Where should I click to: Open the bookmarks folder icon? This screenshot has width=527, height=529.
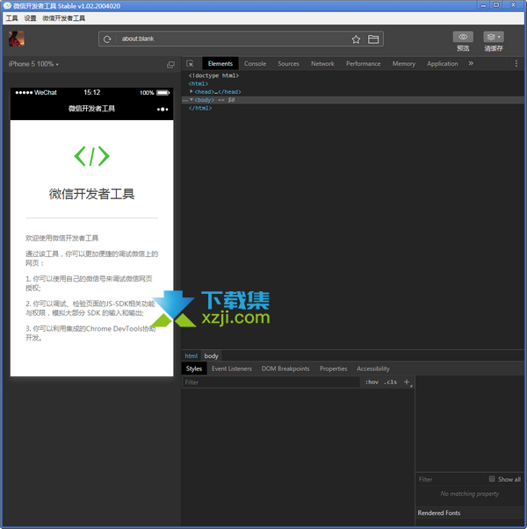pos(373,39)
